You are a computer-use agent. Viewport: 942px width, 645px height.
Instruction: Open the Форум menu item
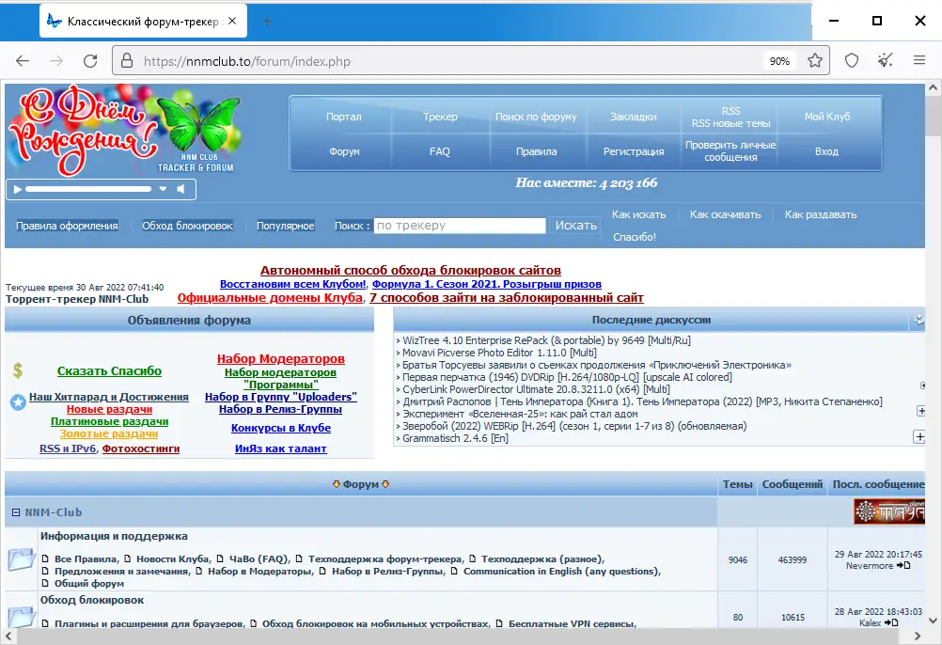pos(344,151)
